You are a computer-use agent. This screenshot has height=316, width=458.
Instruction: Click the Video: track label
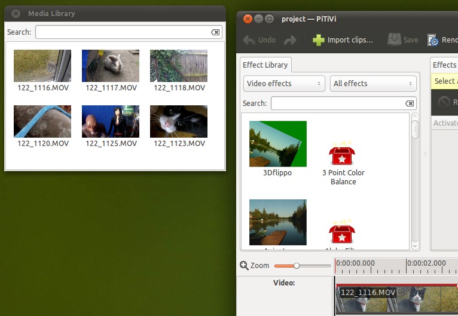click(x=284, y=282)
